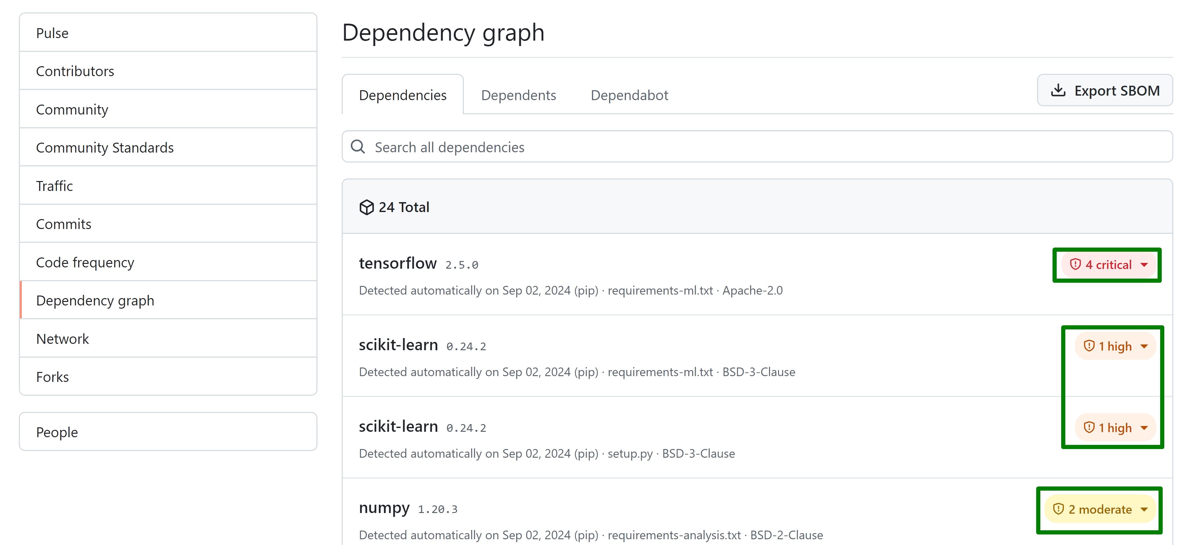Switch to the Dependabot tab
The width and height of the screenshot is (1180, 545).
(629, 95)
